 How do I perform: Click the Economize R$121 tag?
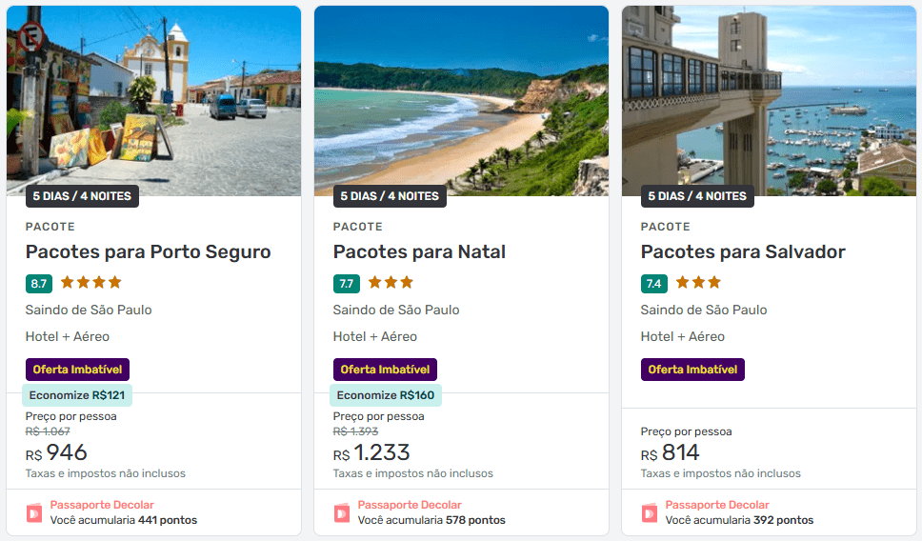77,395
